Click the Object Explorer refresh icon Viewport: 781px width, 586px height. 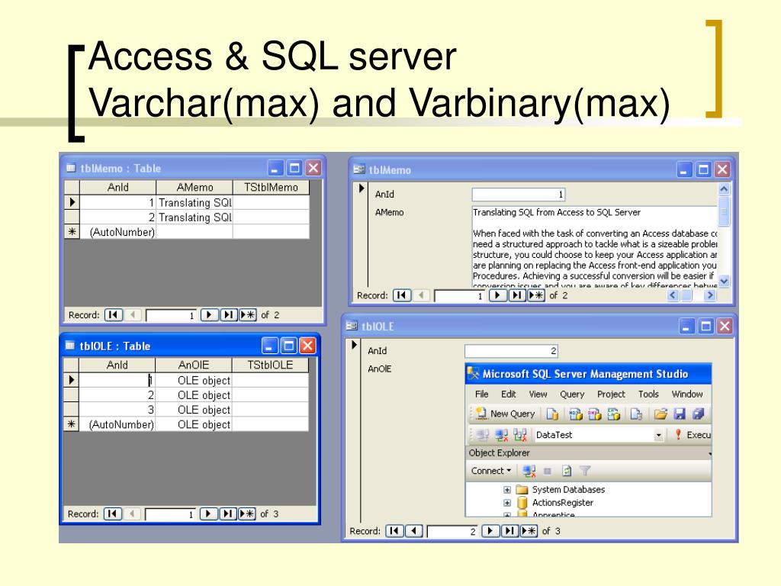(x=567, y=471)
